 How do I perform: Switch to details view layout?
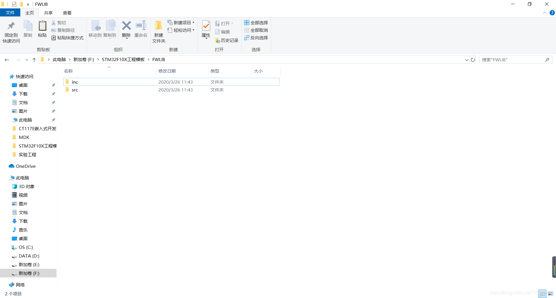542,294
